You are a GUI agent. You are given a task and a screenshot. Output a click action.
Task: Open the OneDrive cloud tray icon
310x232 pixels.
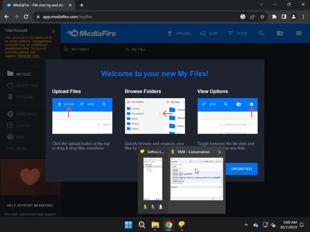point(256,225)
